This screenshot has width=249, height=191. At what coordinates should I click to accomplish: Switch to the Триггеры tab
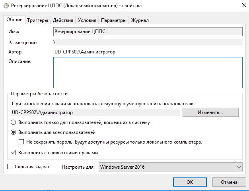[x=38, y=20]
